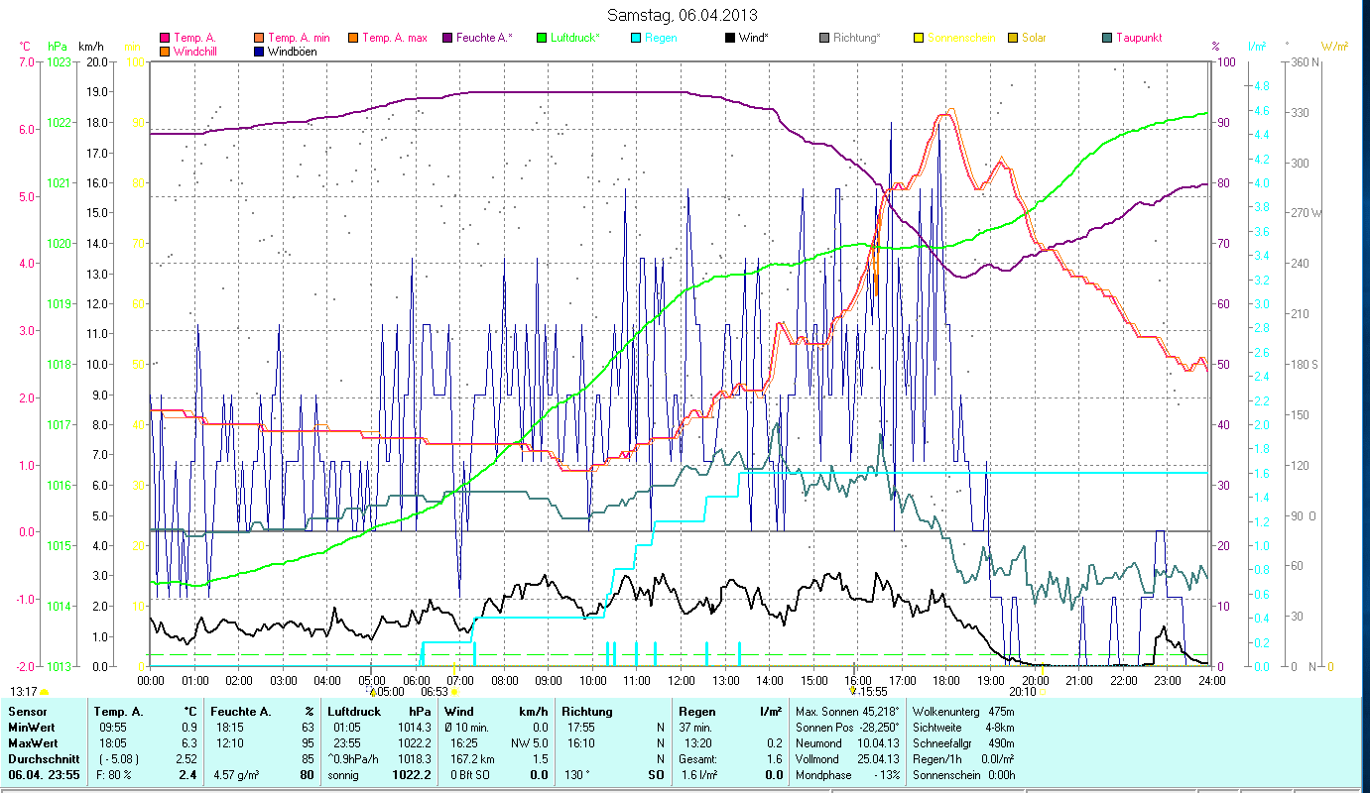This screenshot has height=793, width=1370.
Task: Click the arrow marker at 05:00
Action: click(372, 691)
